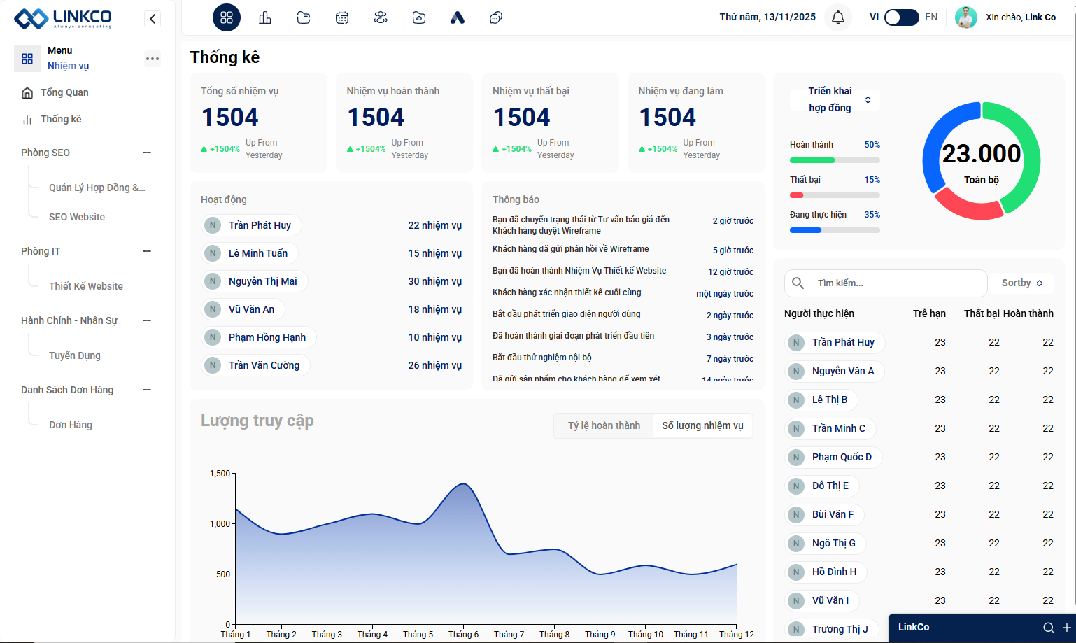Click the Trần Phát Huy activity chip
Screen dimensions: 1076x643
click(252, 225)
